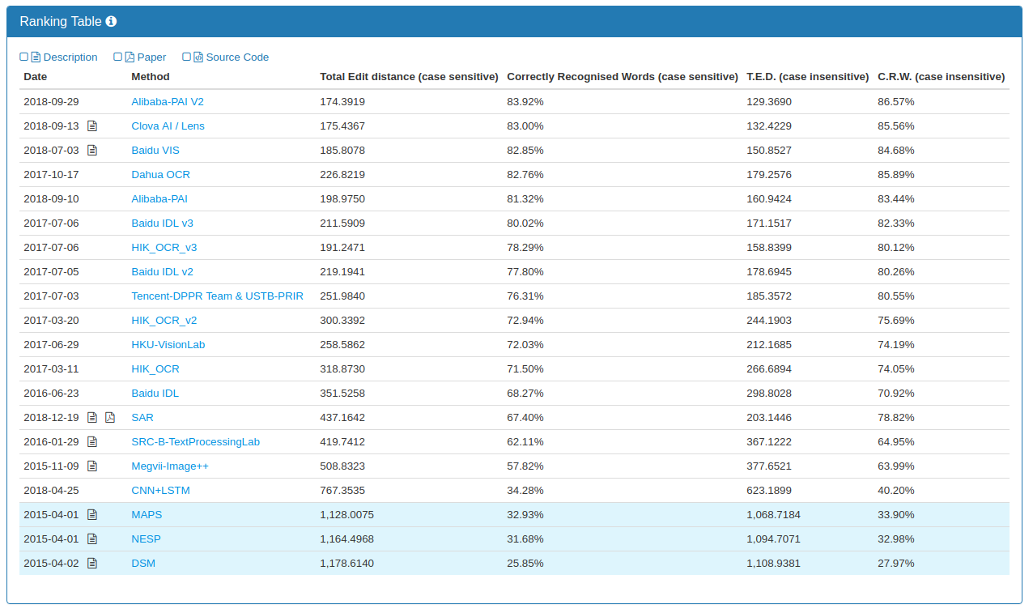Select the T.E.D. value 244.1903
Screen dimensions: 1033x613
[x=769, y=320]
